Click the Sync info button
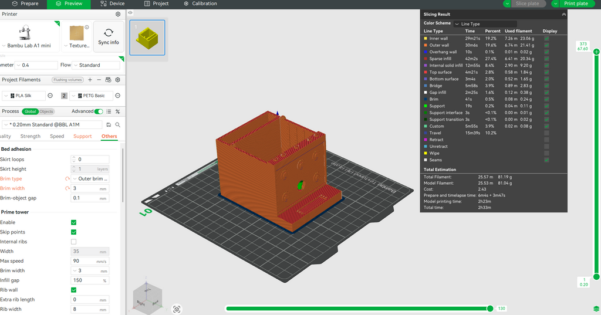601x315 pixels. pos(109,36)
